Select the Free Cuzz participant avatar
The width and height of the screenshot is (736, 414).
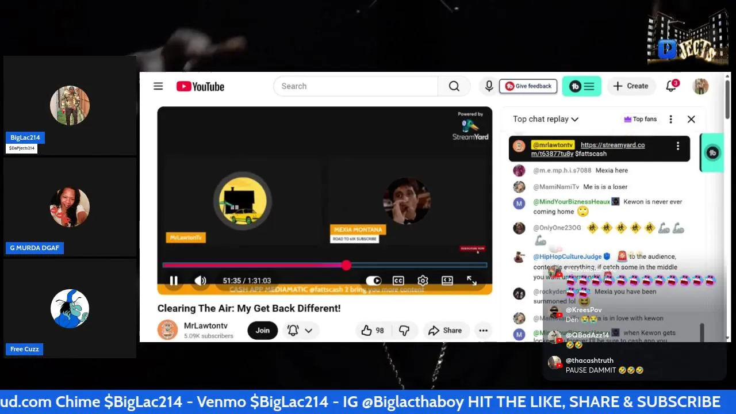(x=70, y=309)
